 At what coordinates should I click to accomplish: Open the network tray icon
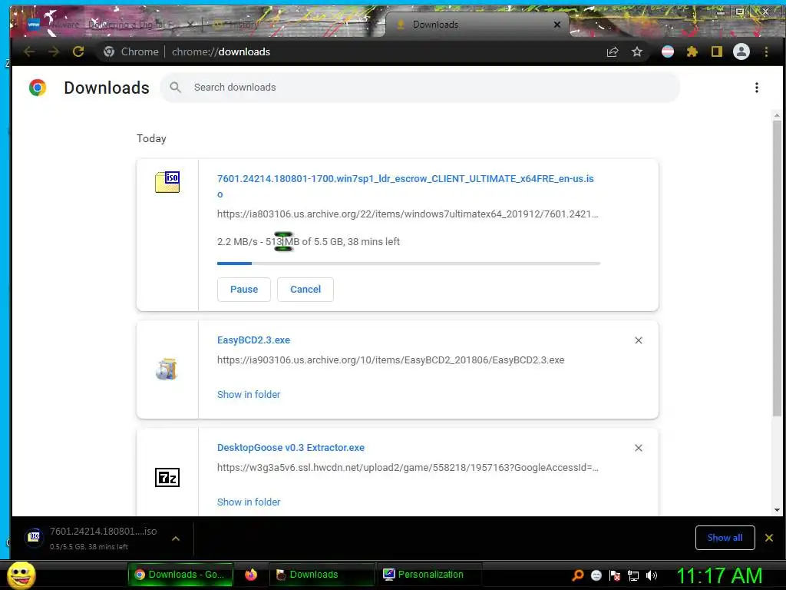tap(633, 575)
